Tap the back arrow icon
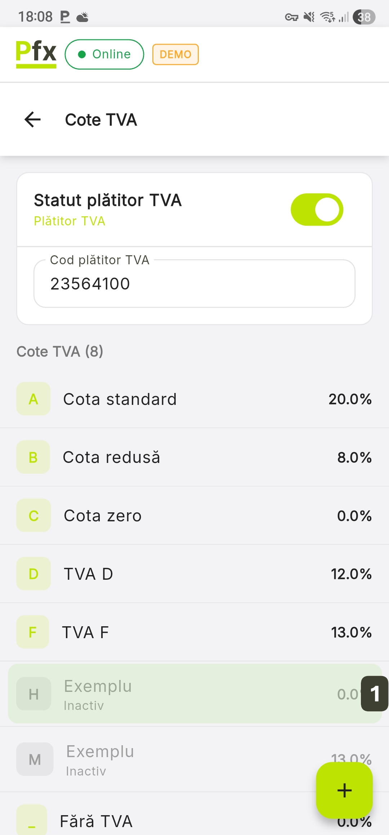 coord(32,120)
